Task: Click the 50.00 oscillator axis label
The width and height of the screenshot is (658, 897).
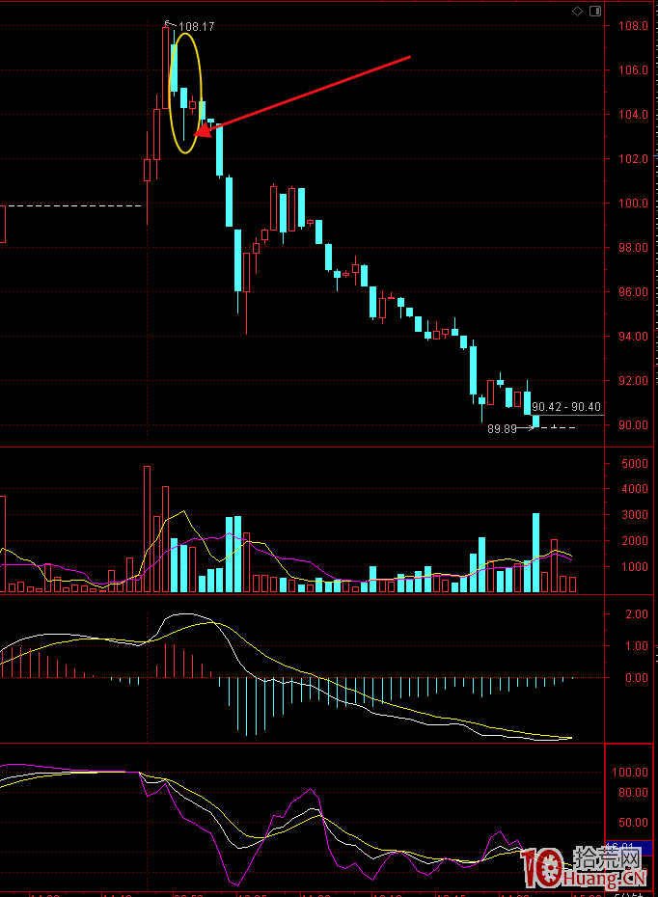Action: tap(633, 822)
